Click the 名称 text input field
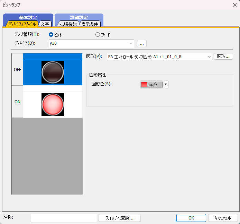This screenshot has height=224, width=240. tap(64, 218)
